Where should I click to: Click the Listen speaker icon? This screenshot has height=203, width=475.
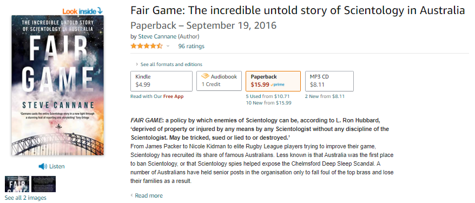[43, 166]
